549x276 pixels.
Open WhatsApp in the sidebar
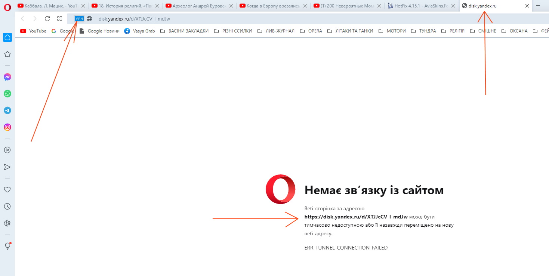[7, 94]
